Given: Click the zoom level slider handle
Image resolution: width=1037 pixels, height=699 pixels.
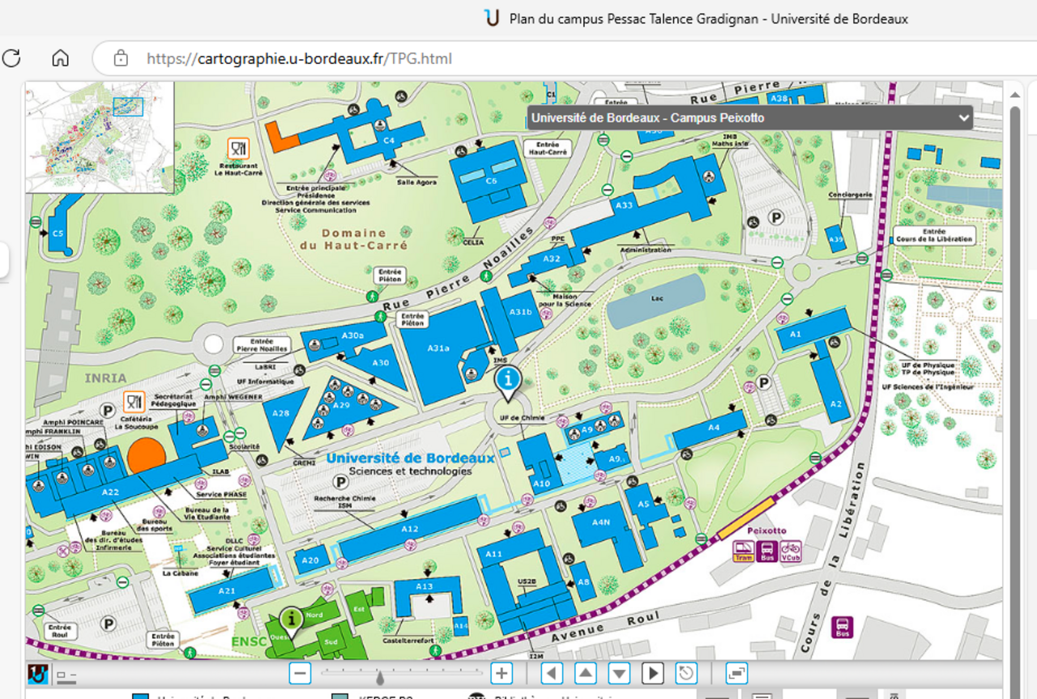Looking at the screenshot, I should pos(379,676).
